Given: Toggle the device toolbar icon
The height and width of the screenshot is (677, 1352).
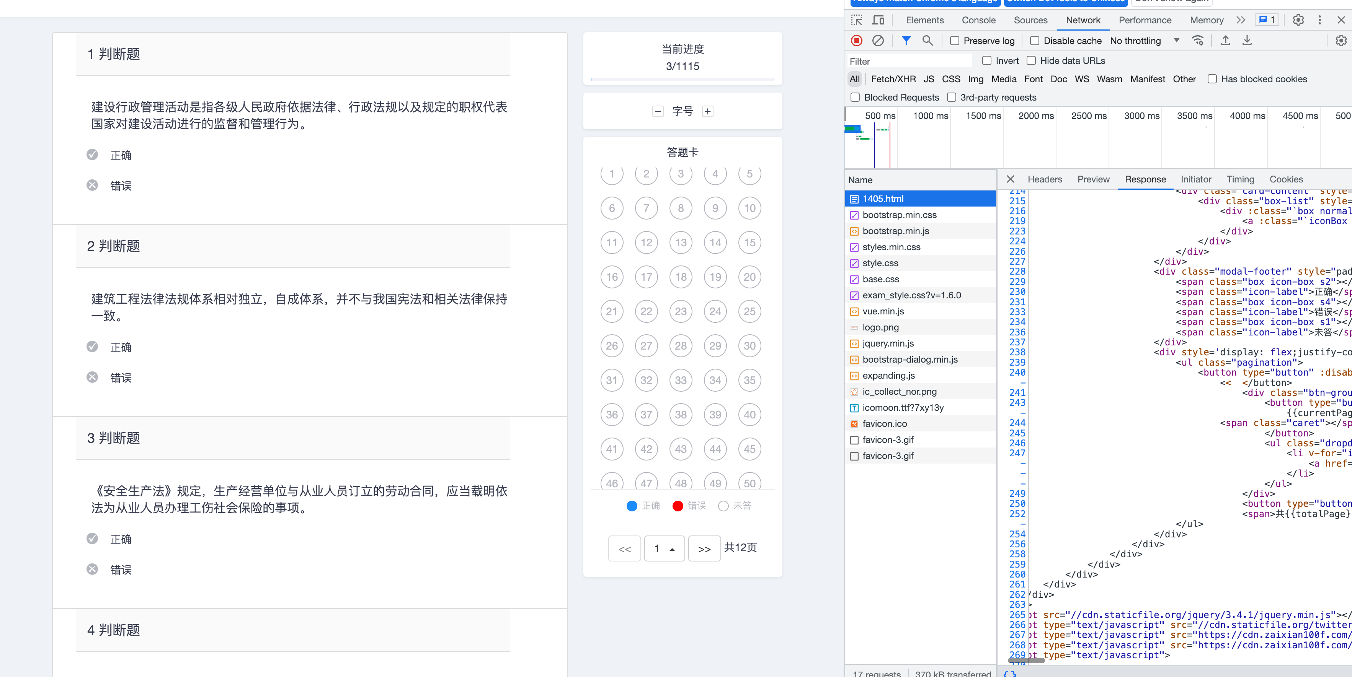Looking at the screenshot, I should (878, 20).
